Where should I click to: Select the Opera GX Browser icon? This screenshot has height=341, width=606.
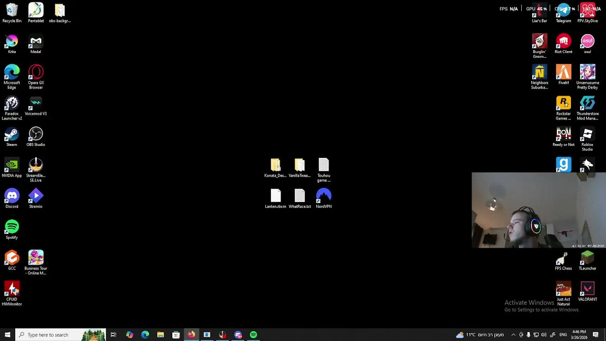click(36, 77)
